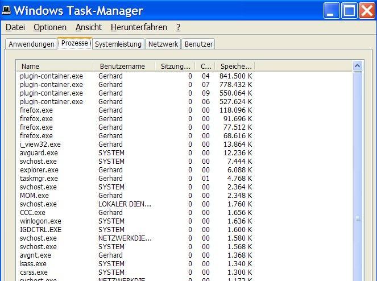Select the i_view32.exe process row
377x281 pixels.
coord(136,144)
